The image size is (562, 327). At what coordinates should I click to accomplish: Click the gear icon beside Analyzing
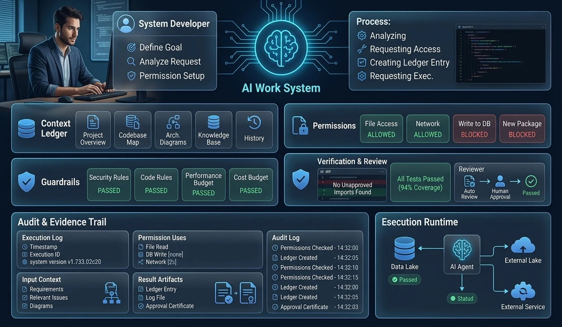[x=362, y=36]
